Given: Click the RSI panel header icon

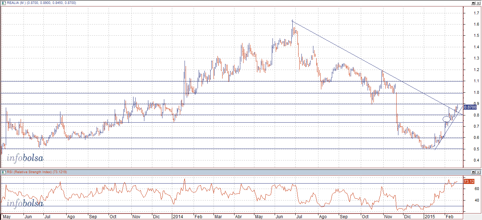Looking at the screenshot, I should 4,172.
